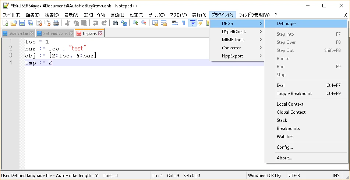The height and width of the screenshot is (180, 350).
Task: Click the Zoom Out magnifier icon
Action: (144, 23)
